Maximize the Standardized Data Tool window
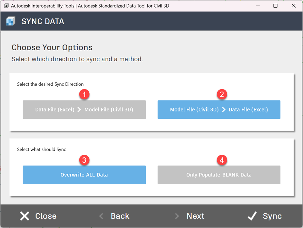303x228 pixels. pyautogui.click(x=275, y=6)
